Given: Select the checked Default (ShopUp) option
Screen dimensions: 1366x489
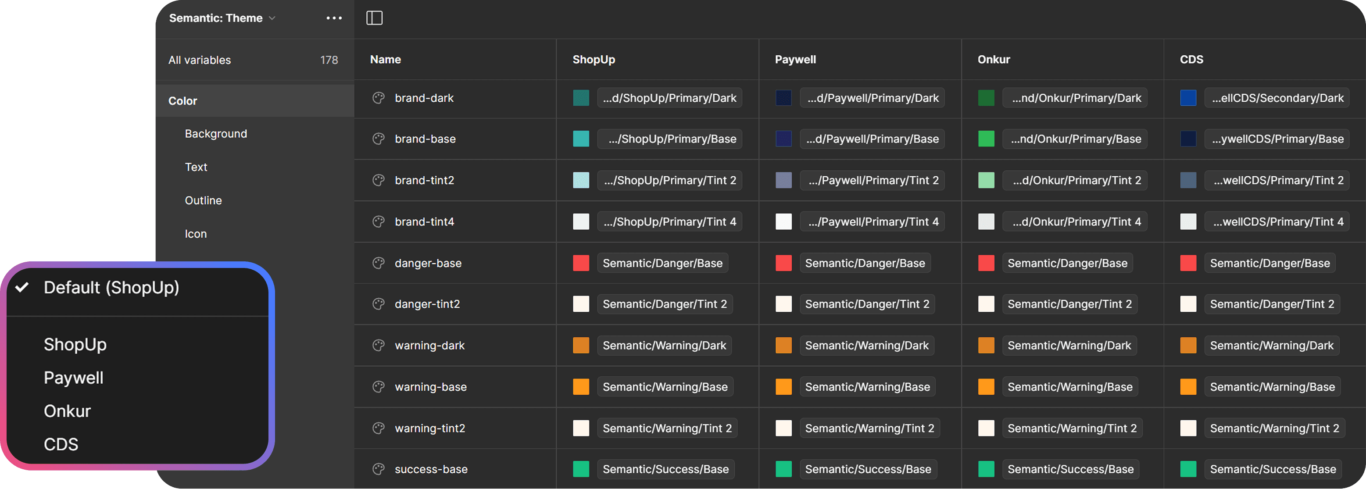Looking at the screenshot, I should point(111,287).
